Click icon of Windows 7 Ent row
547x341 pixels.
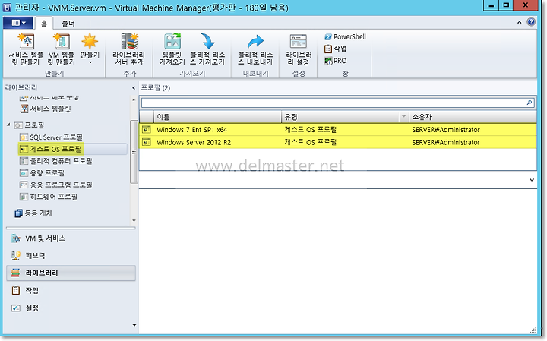coord(147,130)
